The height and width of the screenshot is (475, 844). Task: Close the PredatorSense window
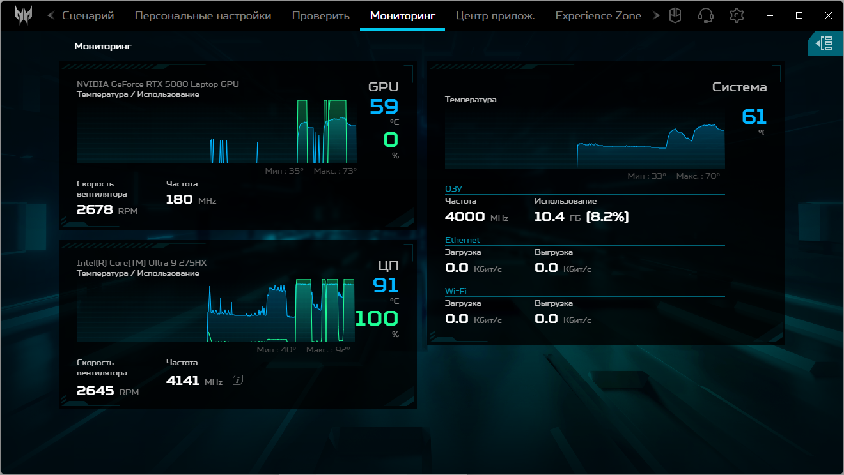pos(829,15)
